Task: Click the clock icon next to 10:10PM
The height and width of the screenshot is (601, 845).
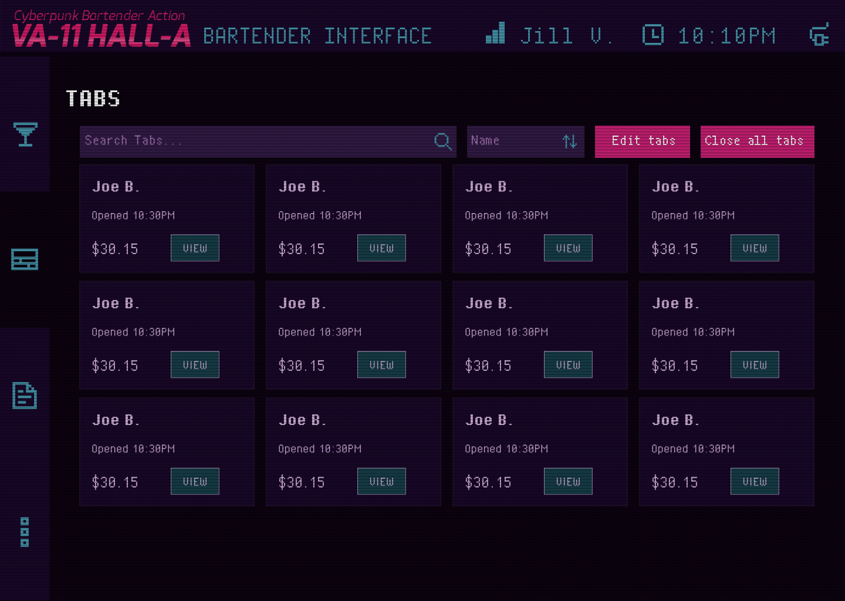Action: 653,35
